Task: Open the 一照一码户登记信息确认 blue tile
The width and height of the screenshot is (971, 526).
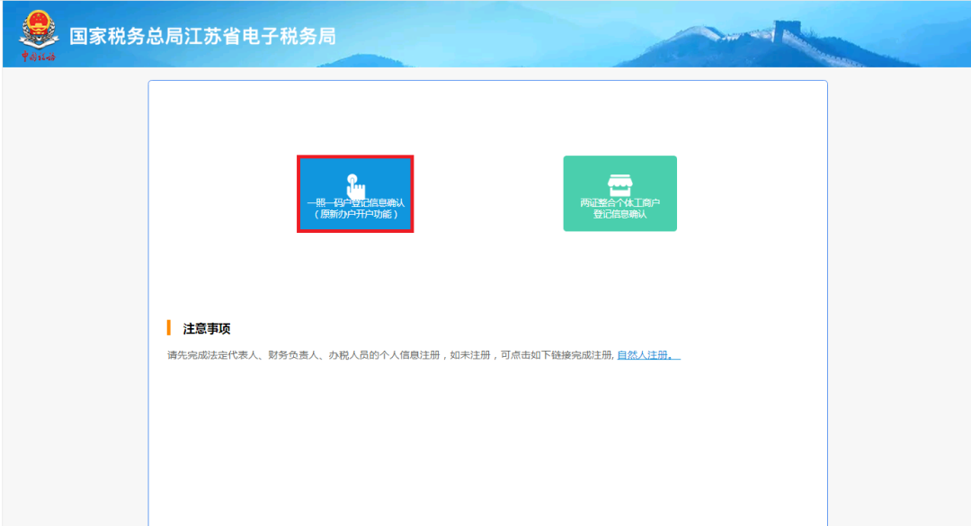Action: (x=355, y=194)
